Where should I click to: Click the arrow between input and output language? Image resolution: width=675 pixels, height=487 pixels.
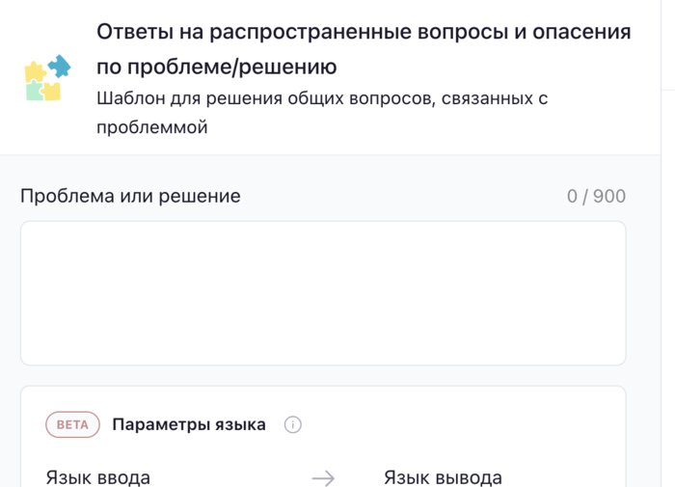pyautogui.click(x=323, y=477)
